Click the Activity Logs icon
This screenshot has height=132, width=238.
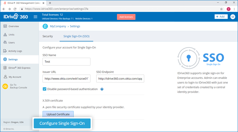tap(5, 51)
